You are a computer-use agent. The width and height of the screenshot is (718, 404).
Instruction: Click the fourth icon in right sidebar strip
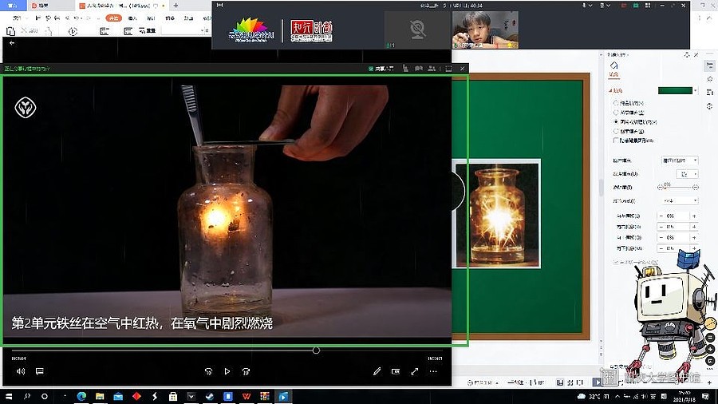[710, 106]
